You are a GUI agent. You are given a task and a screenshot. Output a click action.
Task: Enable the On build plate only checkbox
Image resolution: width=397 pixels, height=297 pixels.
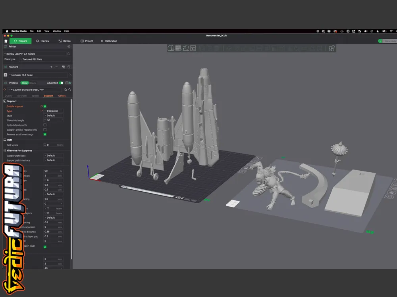click(45, 125)
